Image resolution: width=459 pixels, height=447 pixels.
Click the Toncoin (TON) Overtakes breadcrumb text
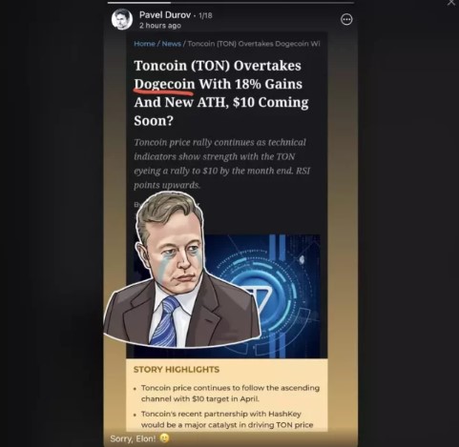click(x=254, y=44)
